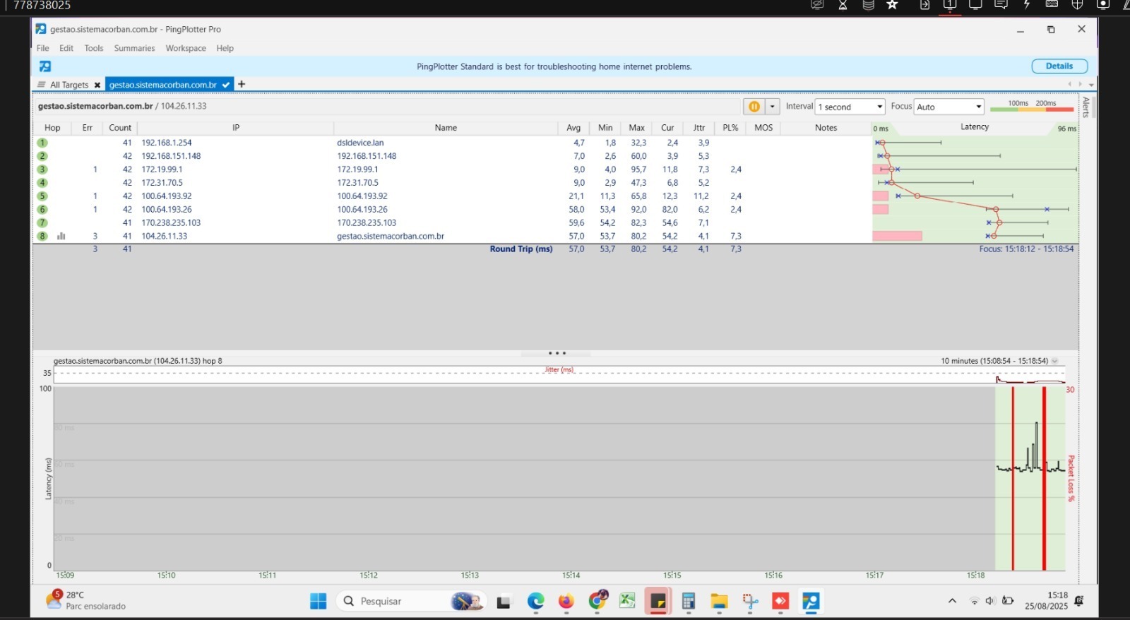Open the Snipping Tool from the taskbar
This screenshot has height=620, width=1130.
tap(750, 601)
